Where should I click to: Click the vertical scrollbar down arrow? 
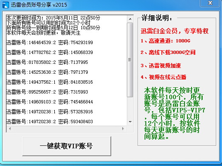coord(130,122)
